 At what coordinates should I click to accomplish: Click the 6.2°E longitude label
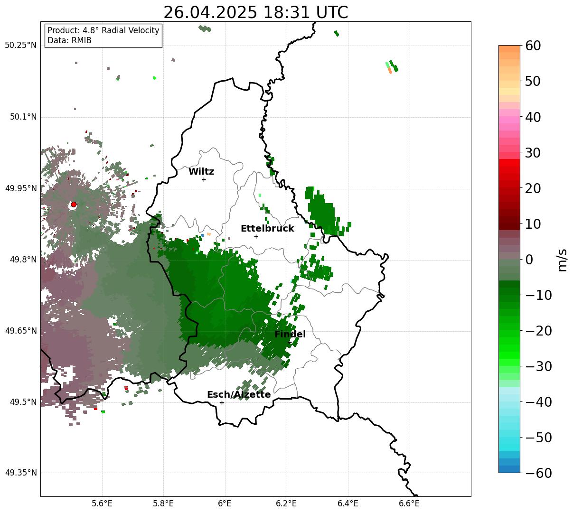click(x=286, y=504)
